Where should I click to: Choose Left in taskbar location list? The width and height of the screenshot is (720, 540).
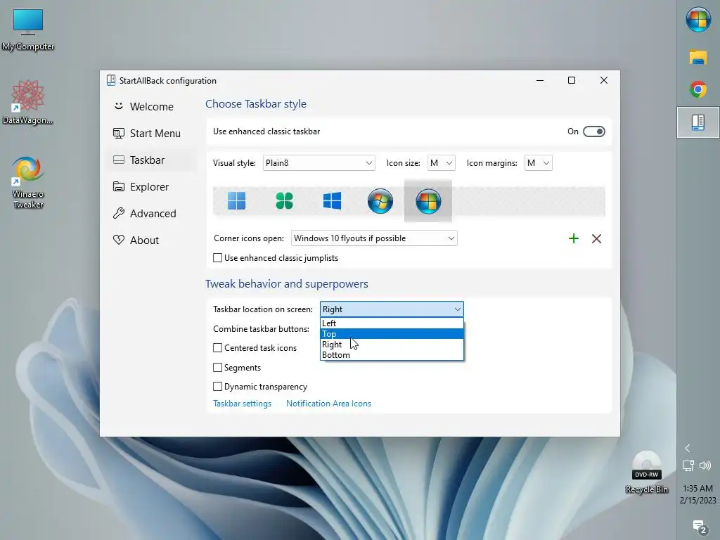point(392,323)
